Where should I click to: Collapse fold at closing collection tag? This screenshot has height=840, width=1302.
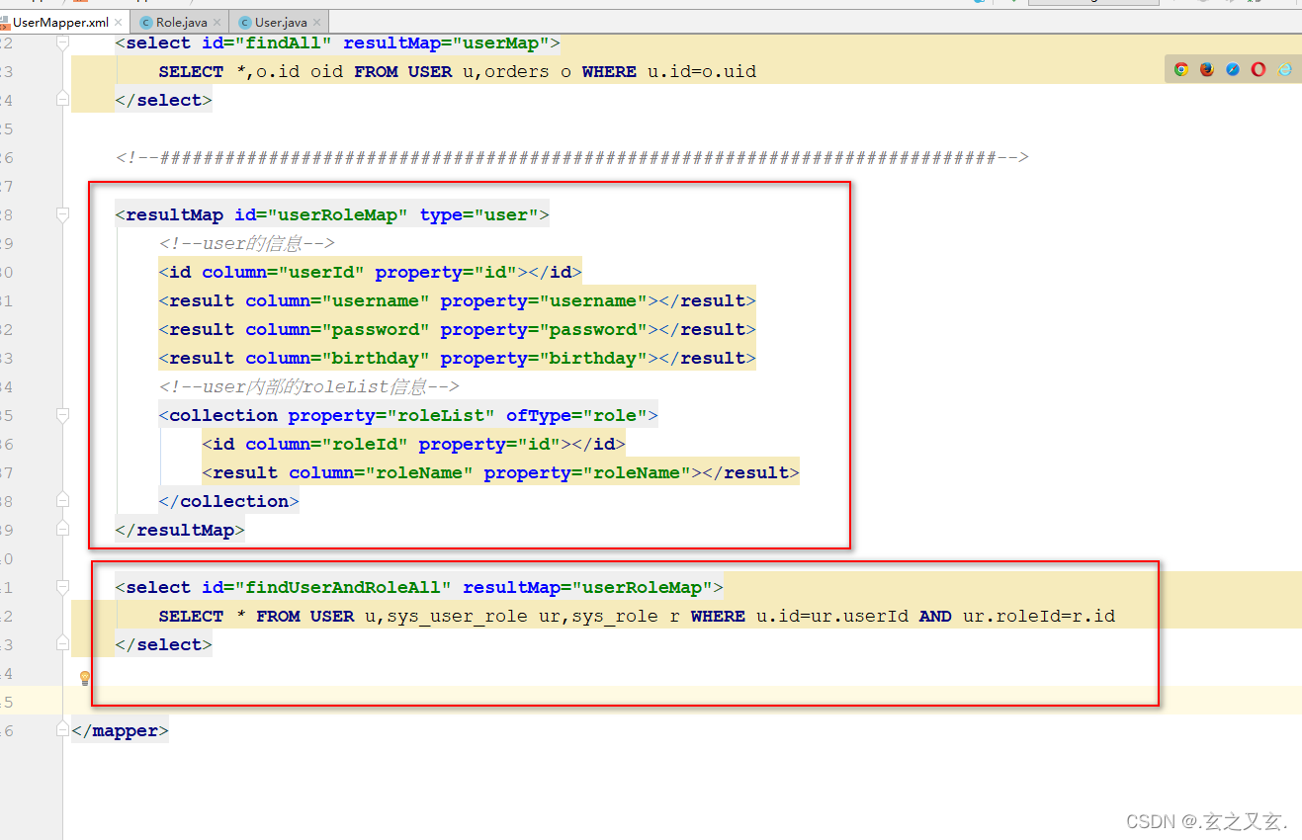(x=63, y=499)
